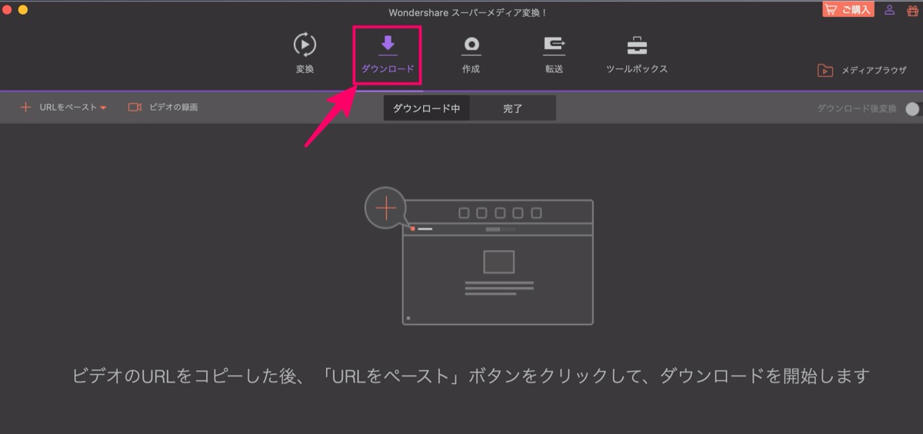Minimize the window with the yellow button
Viewport: 923px width, 434px height.
click(x=22, y=10)
